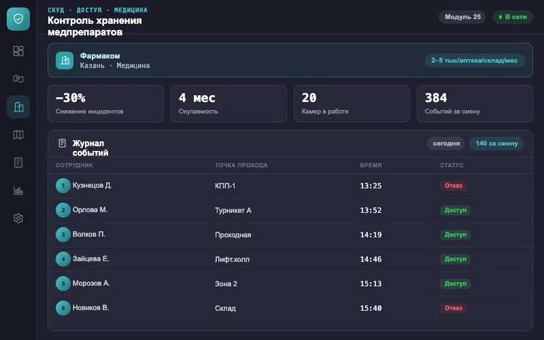The image size is (544, 340).
Task: Select the highlighted building icon in sidebar
Action: (x=18, y=107)
